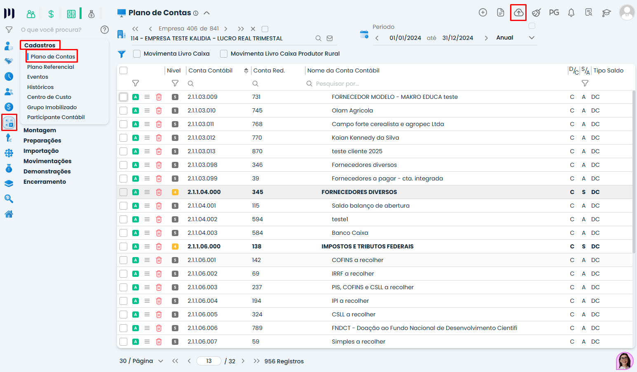Click the cloud upload icon in top toolbar

(x=518, y=13)
